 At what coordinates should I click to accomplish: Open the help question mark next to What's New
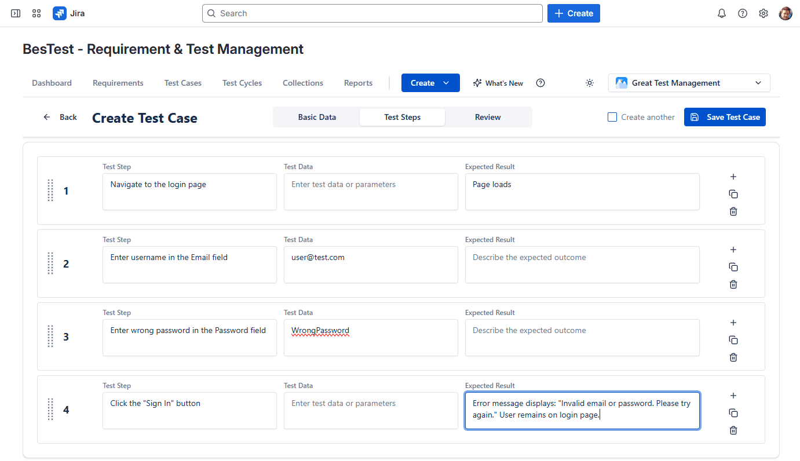tap(540, 83)
